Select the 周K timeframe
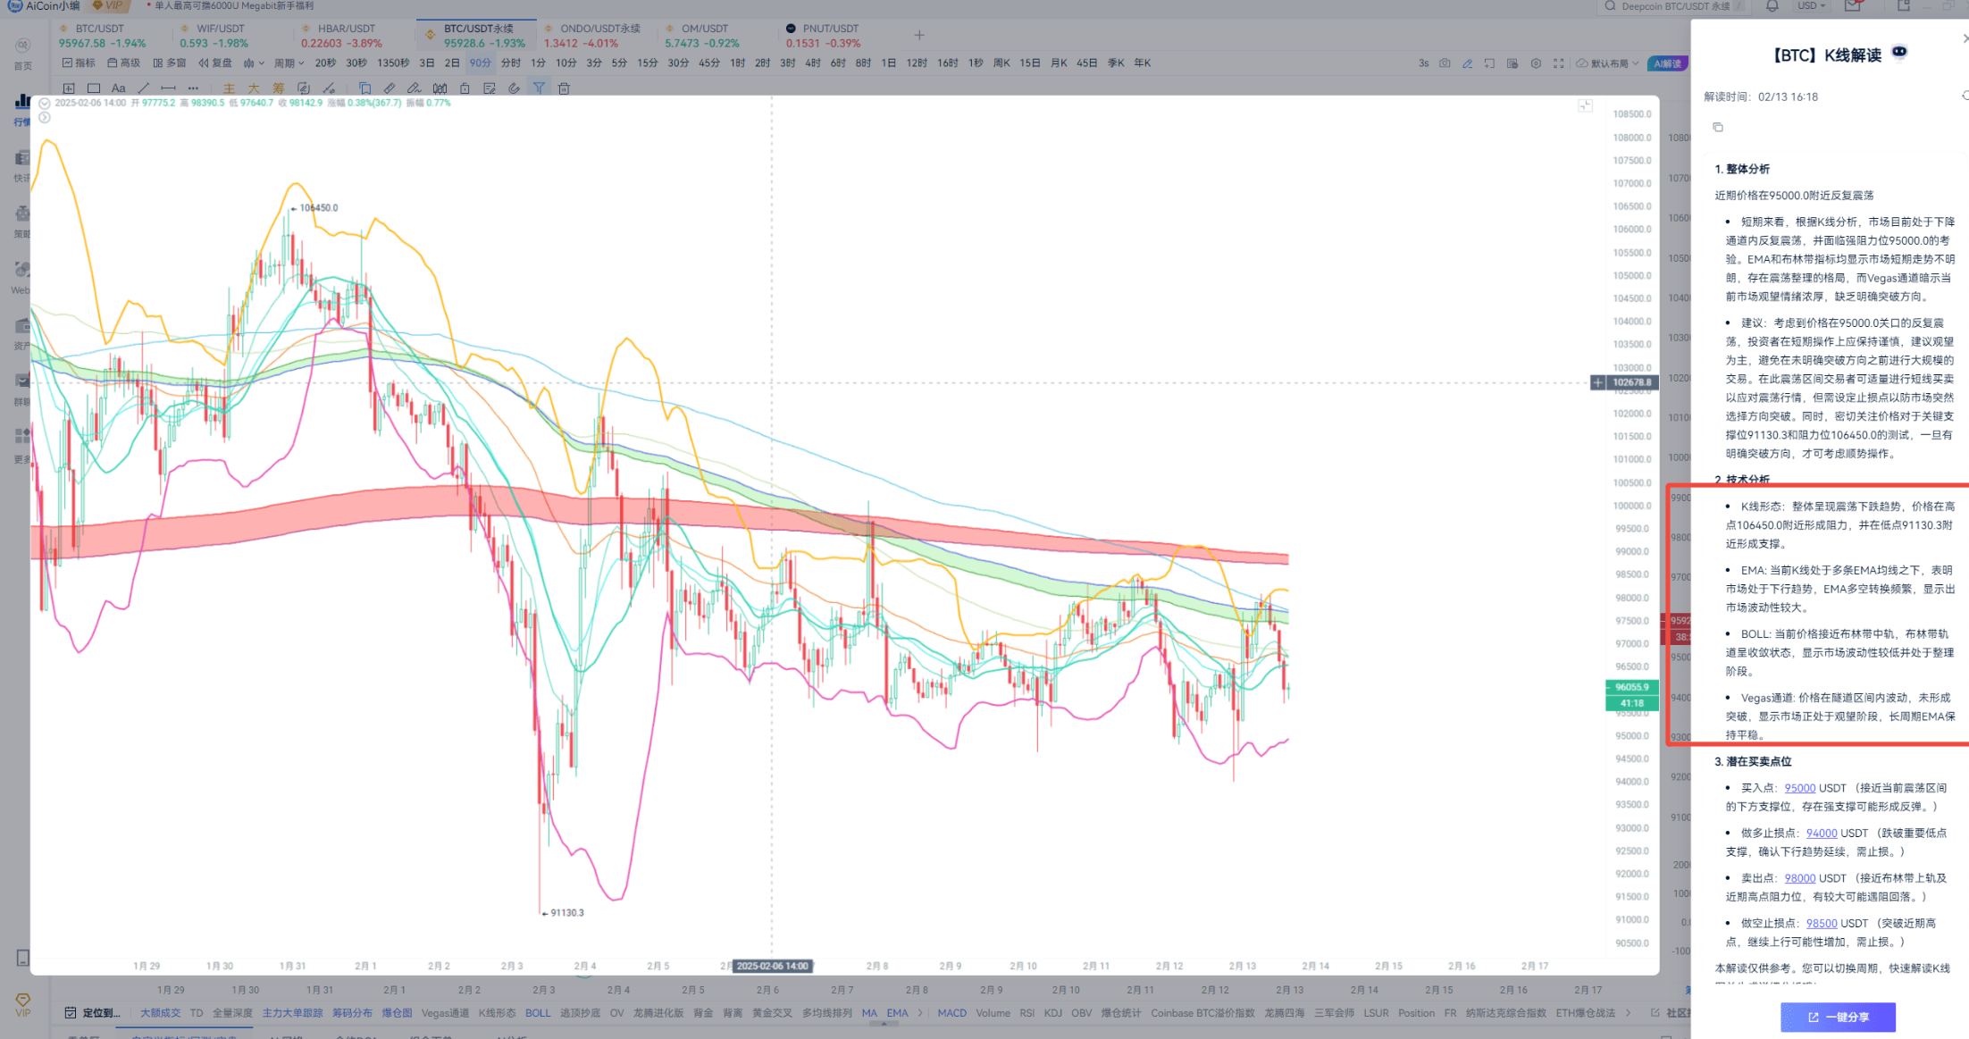The image size is (1969, 1039). tap(1001, 63)
